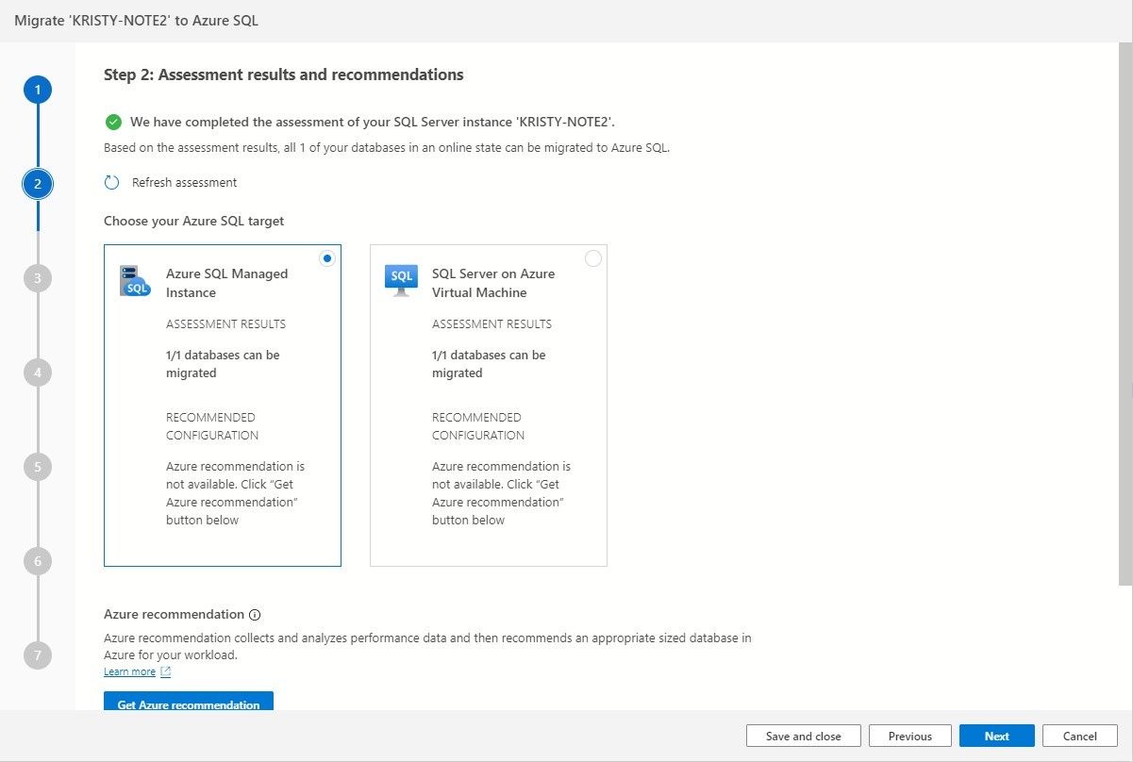Click Refresh assessment link text
1133x762 pixels.
184,183
